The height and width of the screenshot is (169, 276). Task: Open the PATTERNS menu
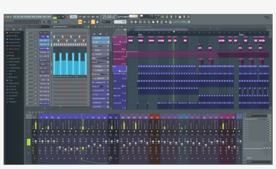(x=28, y=17)
